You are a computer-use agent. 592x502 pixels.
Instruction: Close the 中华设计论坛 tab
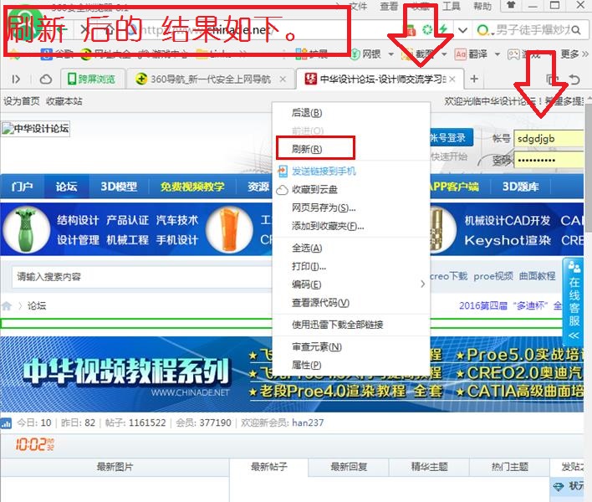tap(452, 79)
